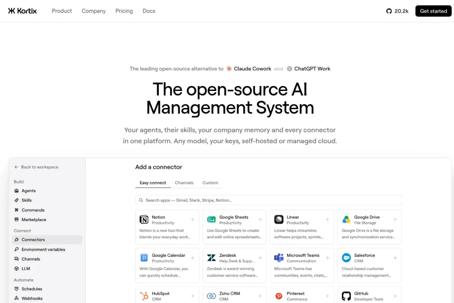Click the search magnifier icon
This screenshot has width=454, height=303.
tap(141, 200)
